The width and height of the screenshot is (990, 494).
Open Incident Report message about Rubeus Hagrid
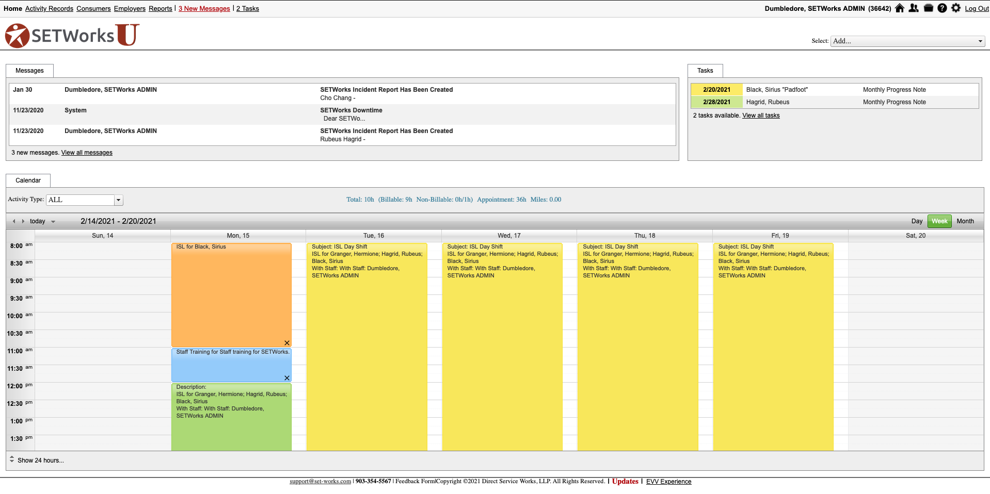tap(342, 135)
